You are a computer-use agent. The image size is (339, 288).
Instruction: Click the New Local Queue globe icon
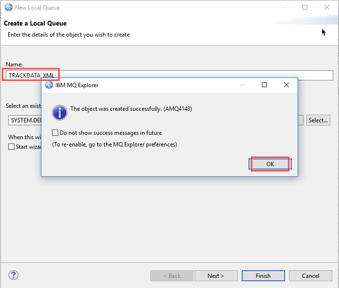[9, 7]
